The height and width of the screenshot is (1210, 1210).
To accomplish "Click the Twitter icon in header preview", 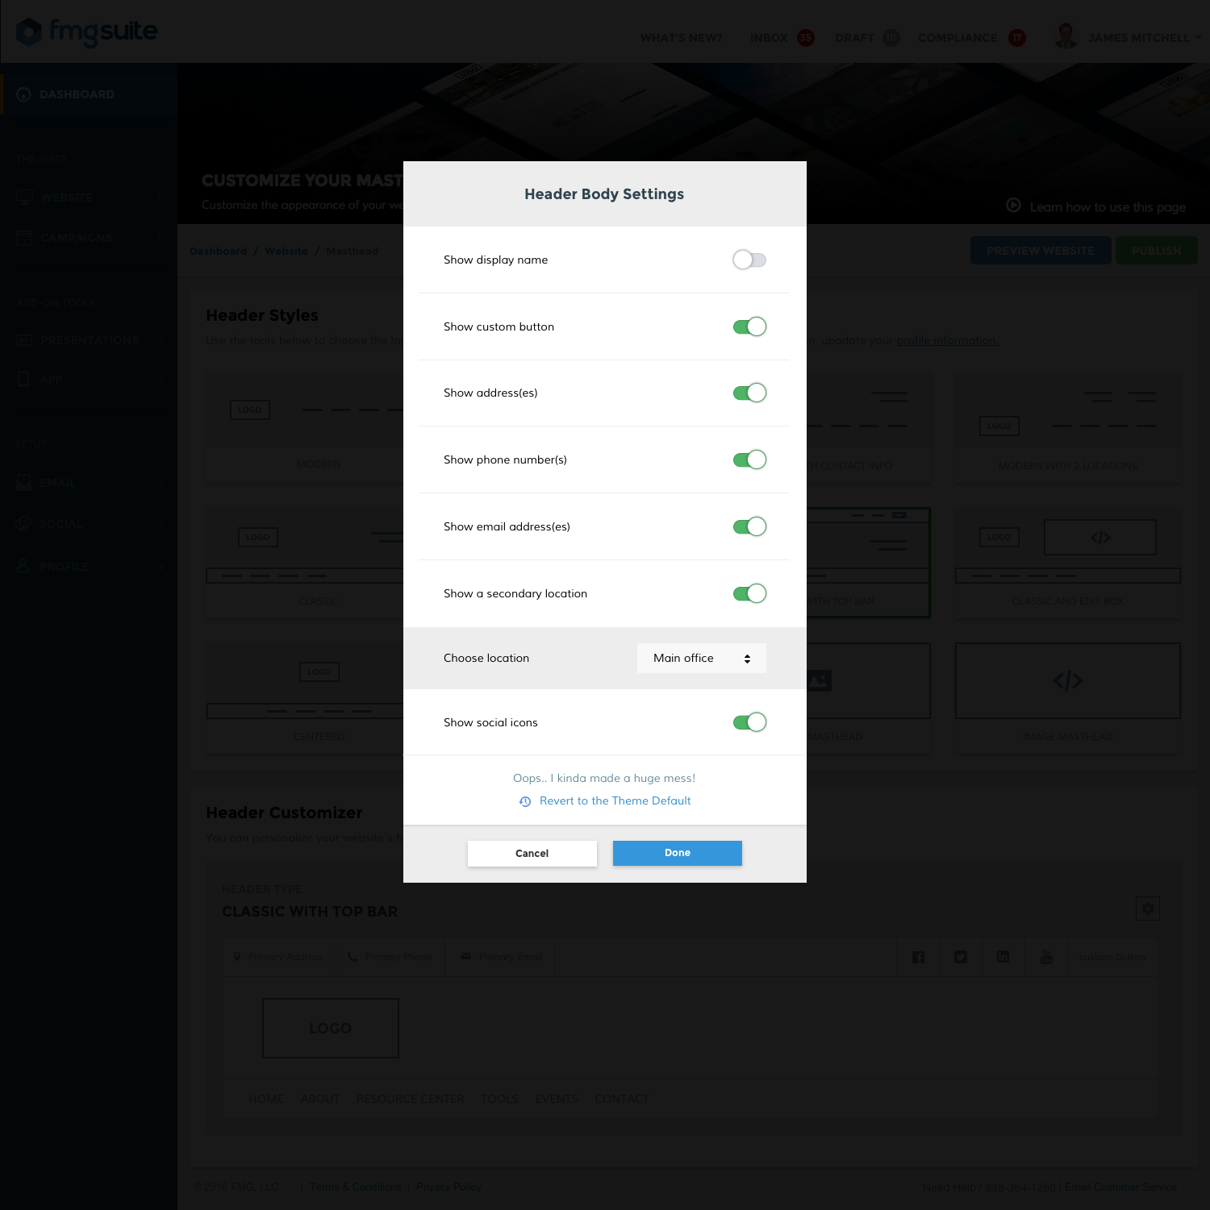I will click(x=960, y=957).
